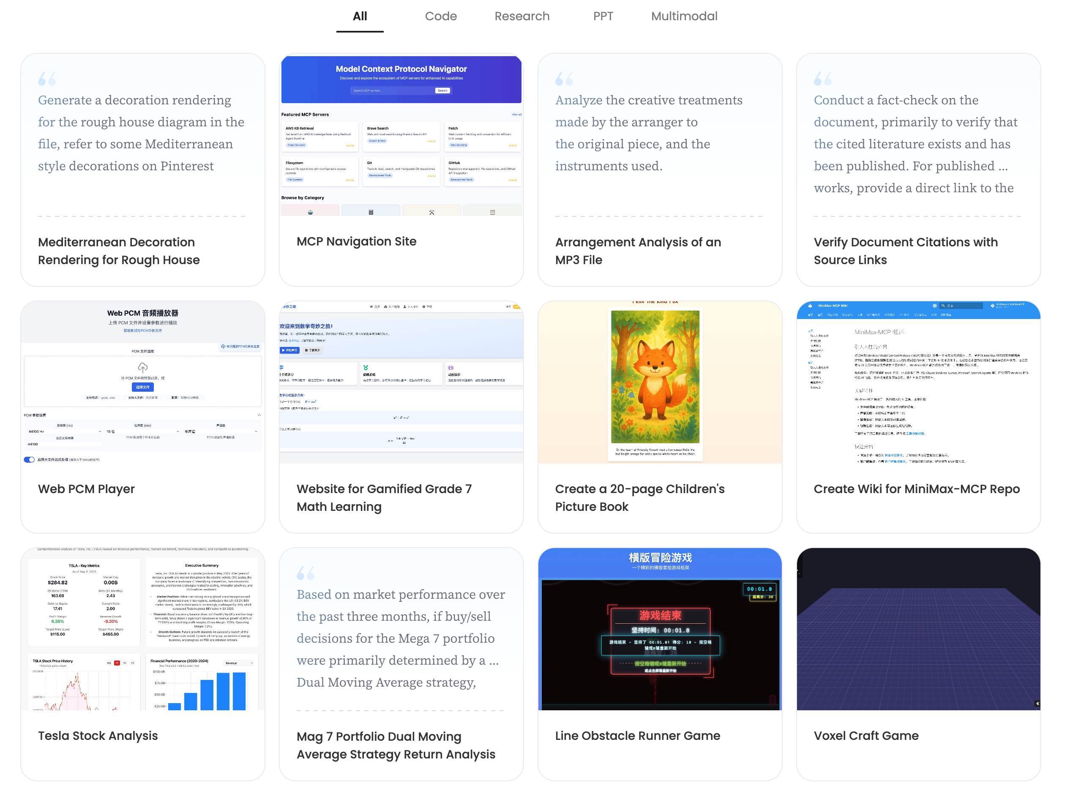The image size is (1070, 791).
Task: Click the robot category icon under Browse by Category
Action: (310, 212)
